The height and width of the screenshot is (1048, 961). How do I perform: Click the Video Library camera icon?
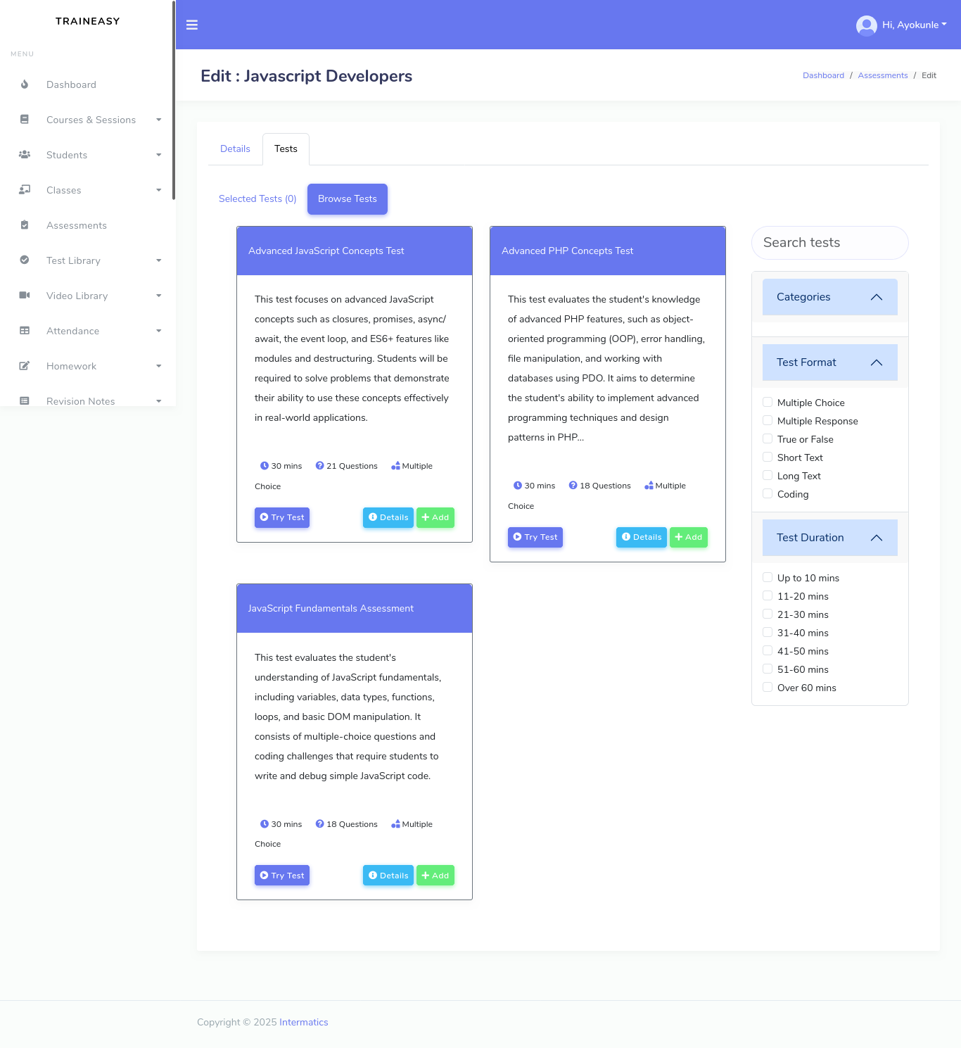25,296
